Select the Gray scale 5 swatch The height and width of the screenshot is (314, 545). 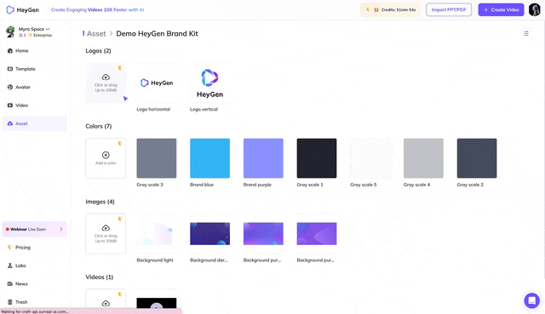[370, 158]
